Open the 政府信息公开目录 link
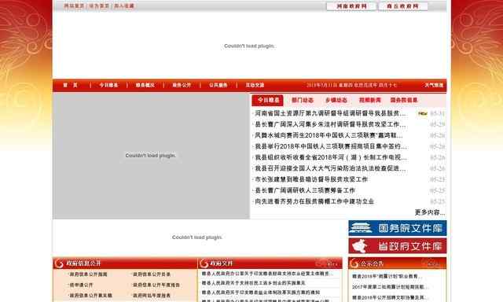This screenshot has width=503, height=302. pyautogui.click(x=152, y=274)
